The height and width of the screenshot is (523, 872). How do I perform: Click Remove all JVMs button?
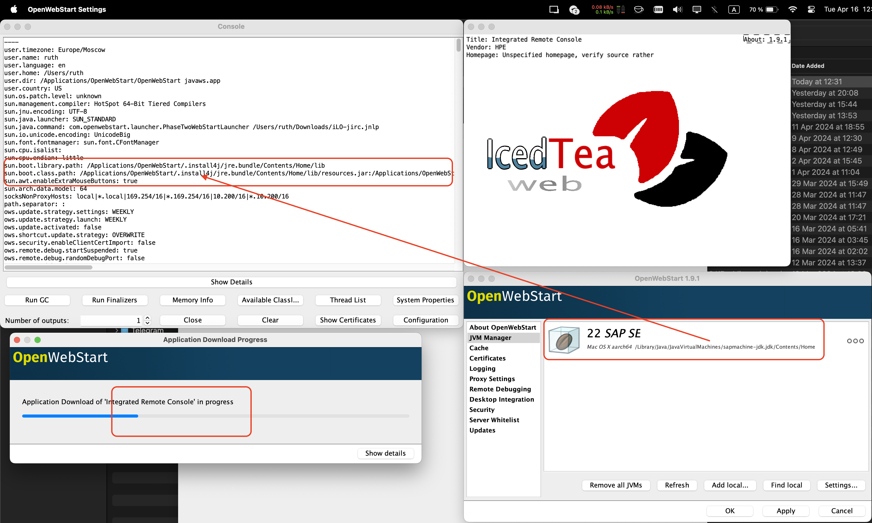point(616,485)
